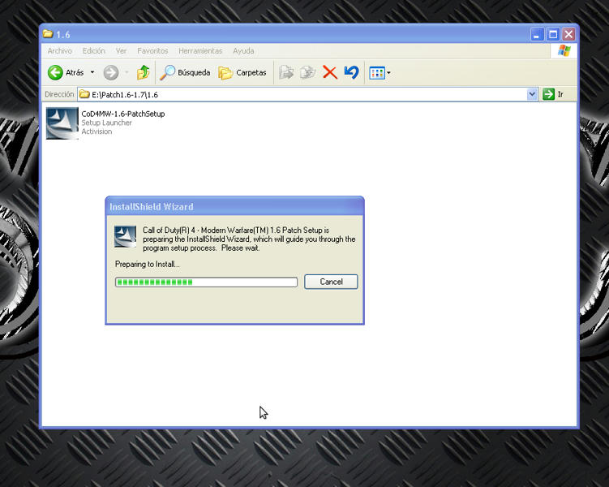609x487 pixels.
Task: Select the CoD4MW-1.6-PatchSetup file icon
Action: [62, 123]
